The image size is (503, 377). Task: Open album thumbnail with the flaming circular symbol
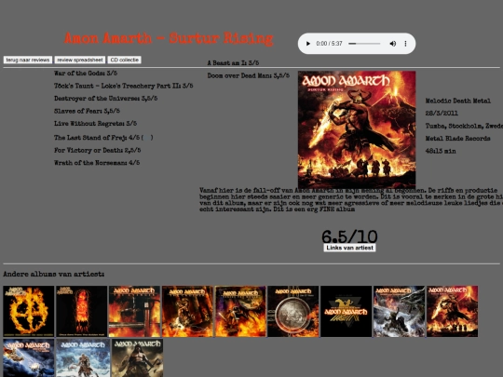pos(29,311)
